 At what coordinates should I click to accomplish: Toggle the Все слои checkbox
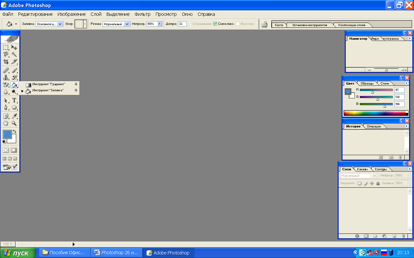tap(238, 24)
